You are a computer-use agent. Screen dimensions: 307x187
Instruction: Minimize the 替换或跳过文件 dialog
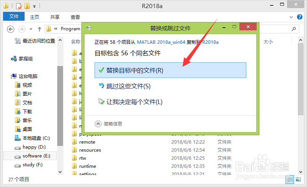click(224, 27)
